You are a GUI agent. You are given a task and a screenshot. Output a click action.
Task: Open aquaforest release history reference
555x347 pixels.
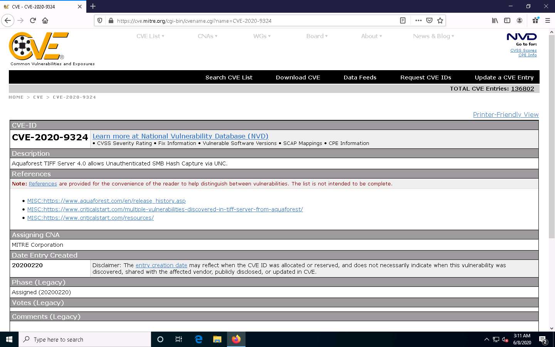[106, 201]
